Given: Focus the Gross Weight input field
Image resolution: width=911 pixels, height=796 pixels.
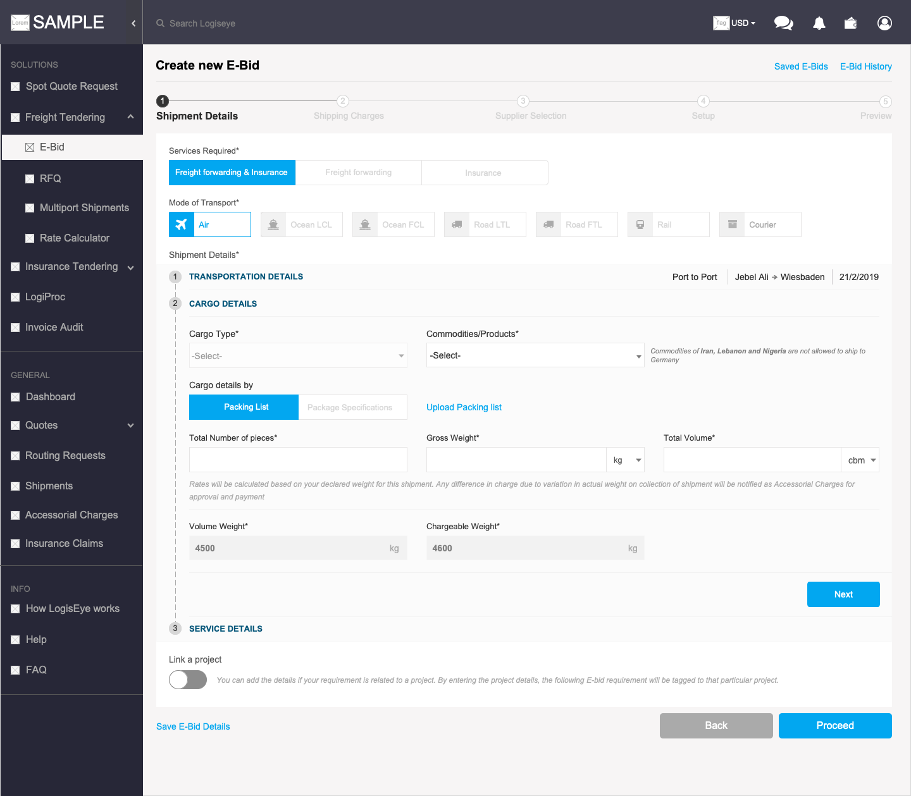Looking at the screenshot, I should [516, 460].
